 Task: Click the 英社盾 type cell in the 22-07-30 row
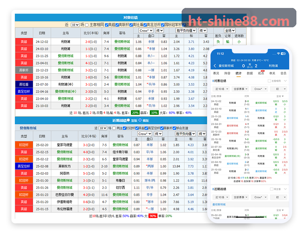pos(24,84)
